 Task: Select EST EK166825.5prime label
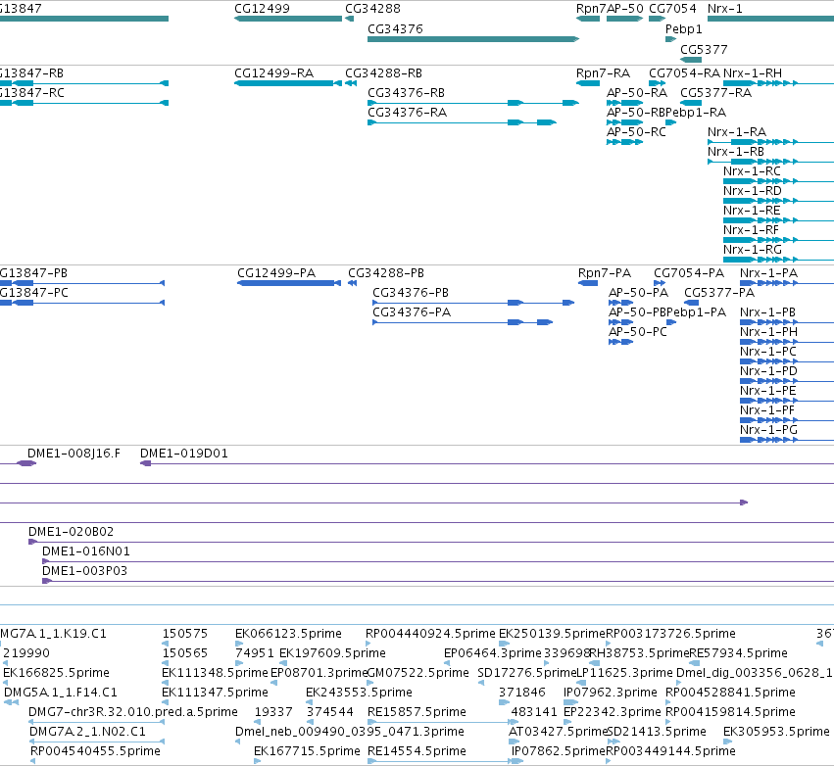click(x=56, y=673)
